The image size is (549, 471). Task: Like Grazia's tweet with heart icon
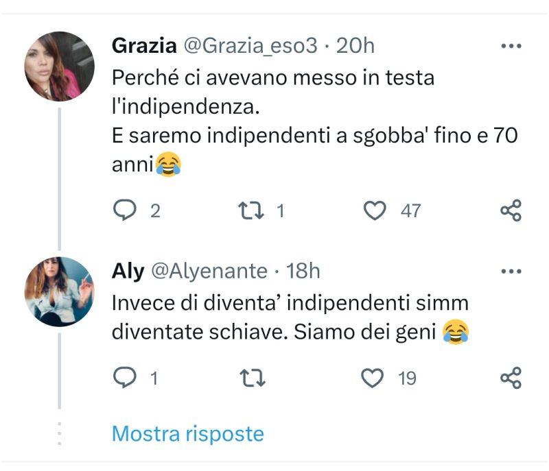[x=374, y=210]
